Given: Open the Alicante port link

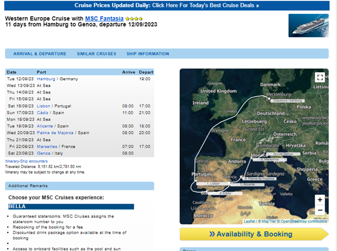Looking at the screenshot, I should [x=45, y=126].
